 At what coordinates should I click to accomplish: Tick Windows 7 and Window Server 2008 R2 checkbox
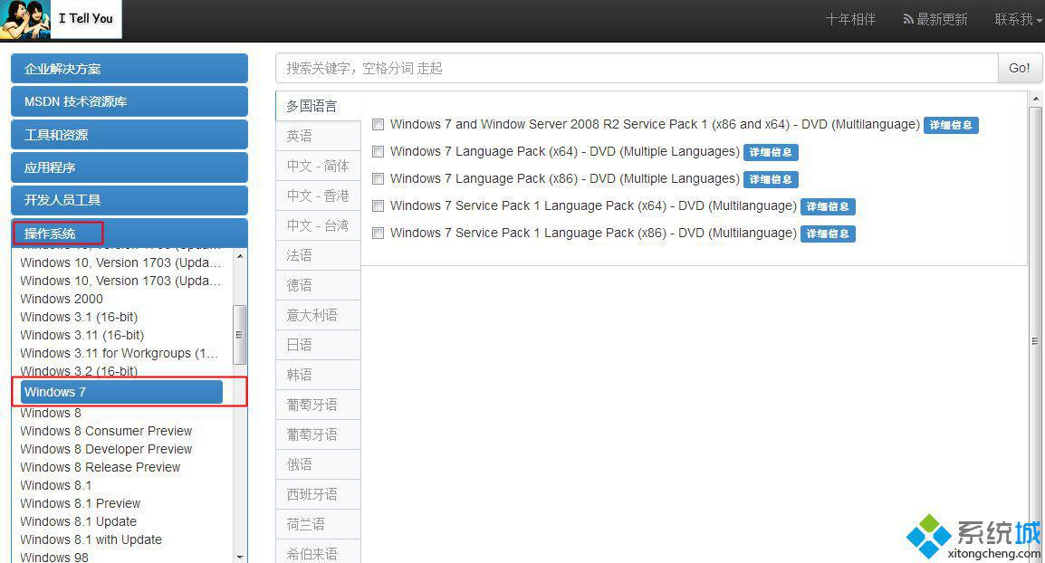(x=379, y=125)
